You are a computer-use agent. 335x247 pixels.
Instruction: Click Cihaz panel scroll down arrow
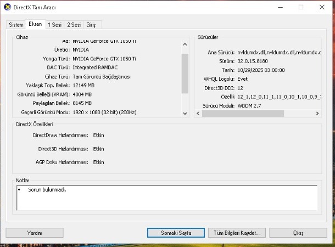tap(185, 114)
